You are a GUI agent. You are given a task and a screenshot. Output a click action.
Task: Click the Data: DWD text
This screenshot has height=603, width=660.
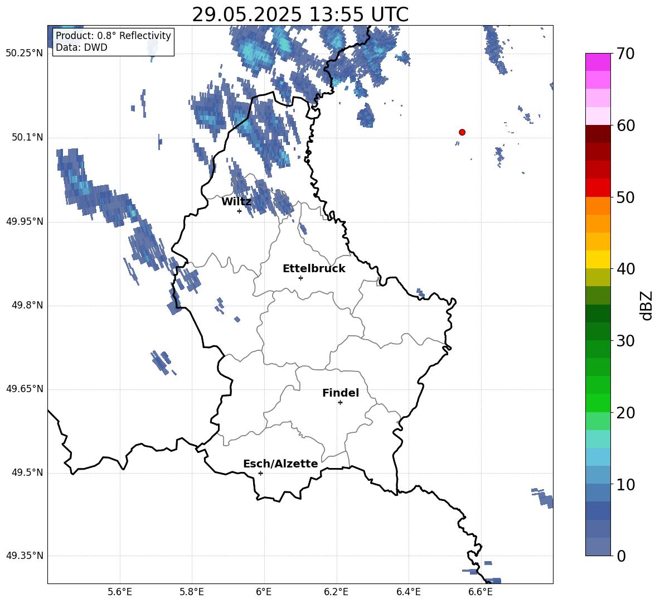pos(81,47)
